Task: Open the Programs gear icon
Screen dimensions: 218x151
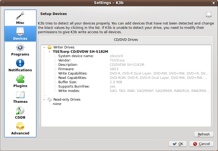Action: point(20,47)
